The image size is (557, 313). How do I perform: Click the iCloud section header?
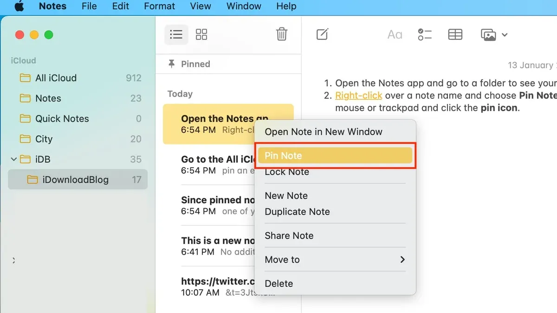tap(23, 61)
